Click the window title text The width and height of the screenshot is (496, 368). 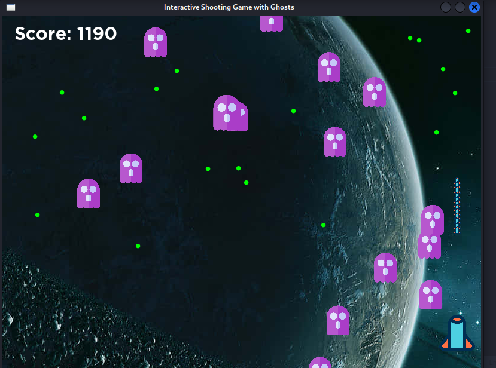(229, 7)
